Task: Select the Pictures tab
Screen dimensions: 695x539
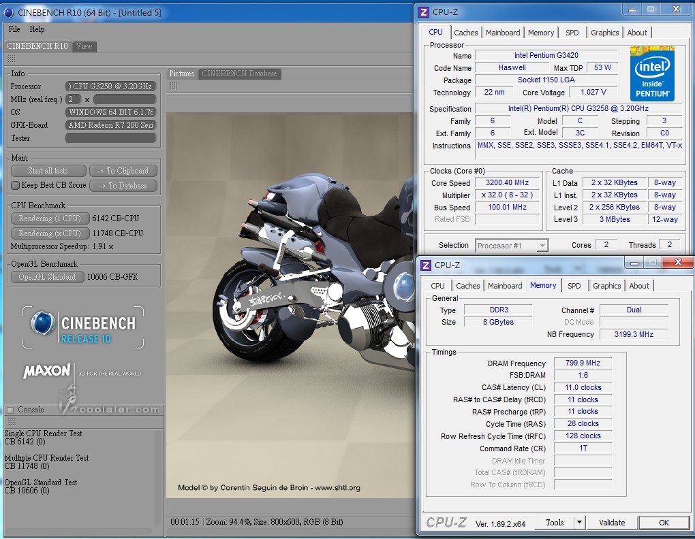Action: (182, 73)
